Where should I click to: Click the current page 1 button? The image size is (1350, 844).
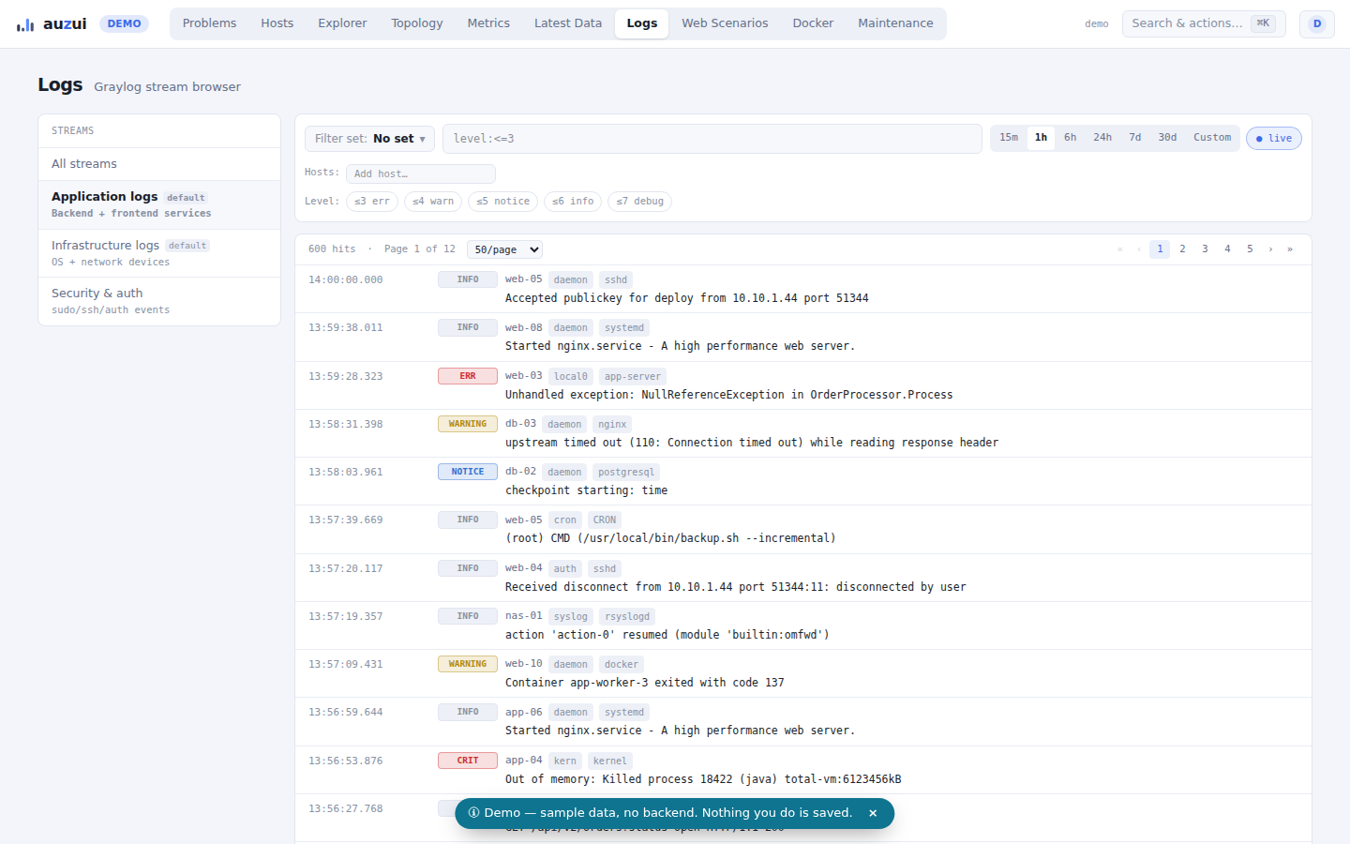coord(1160,249)
